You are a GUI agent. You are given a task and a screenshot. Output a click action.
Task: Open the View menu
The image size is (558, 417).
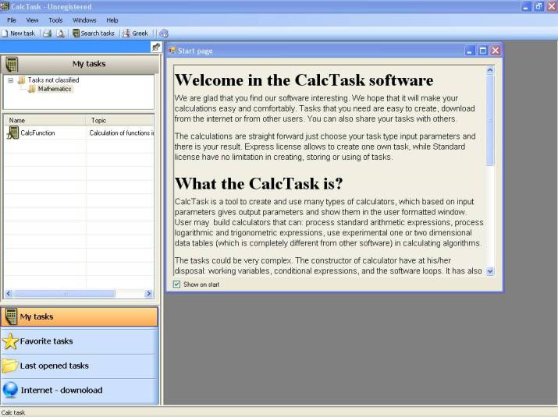[32, 20]
